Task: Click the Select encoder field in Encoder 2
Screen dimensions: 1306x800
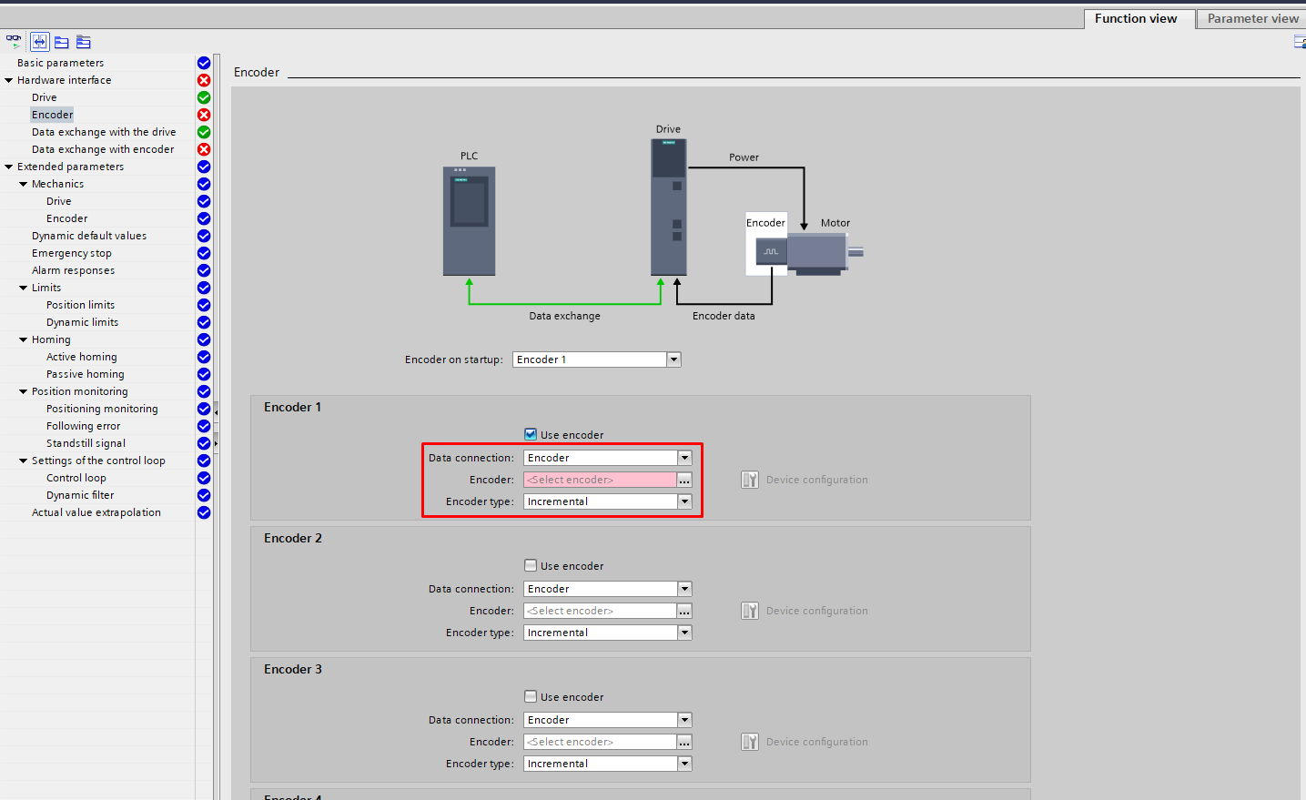Action: [x=600, y=611]
